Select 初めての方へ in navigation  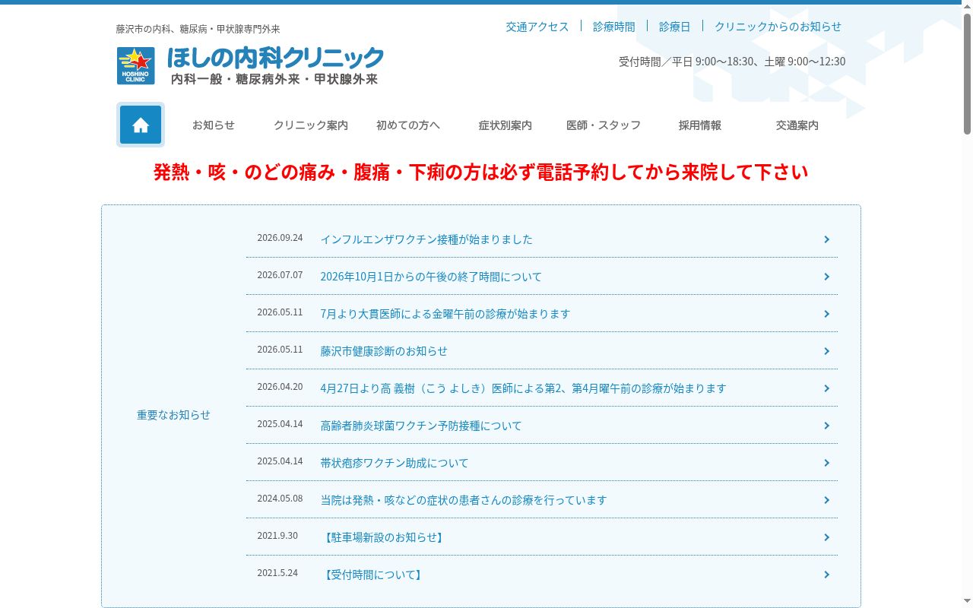(408, 125)
